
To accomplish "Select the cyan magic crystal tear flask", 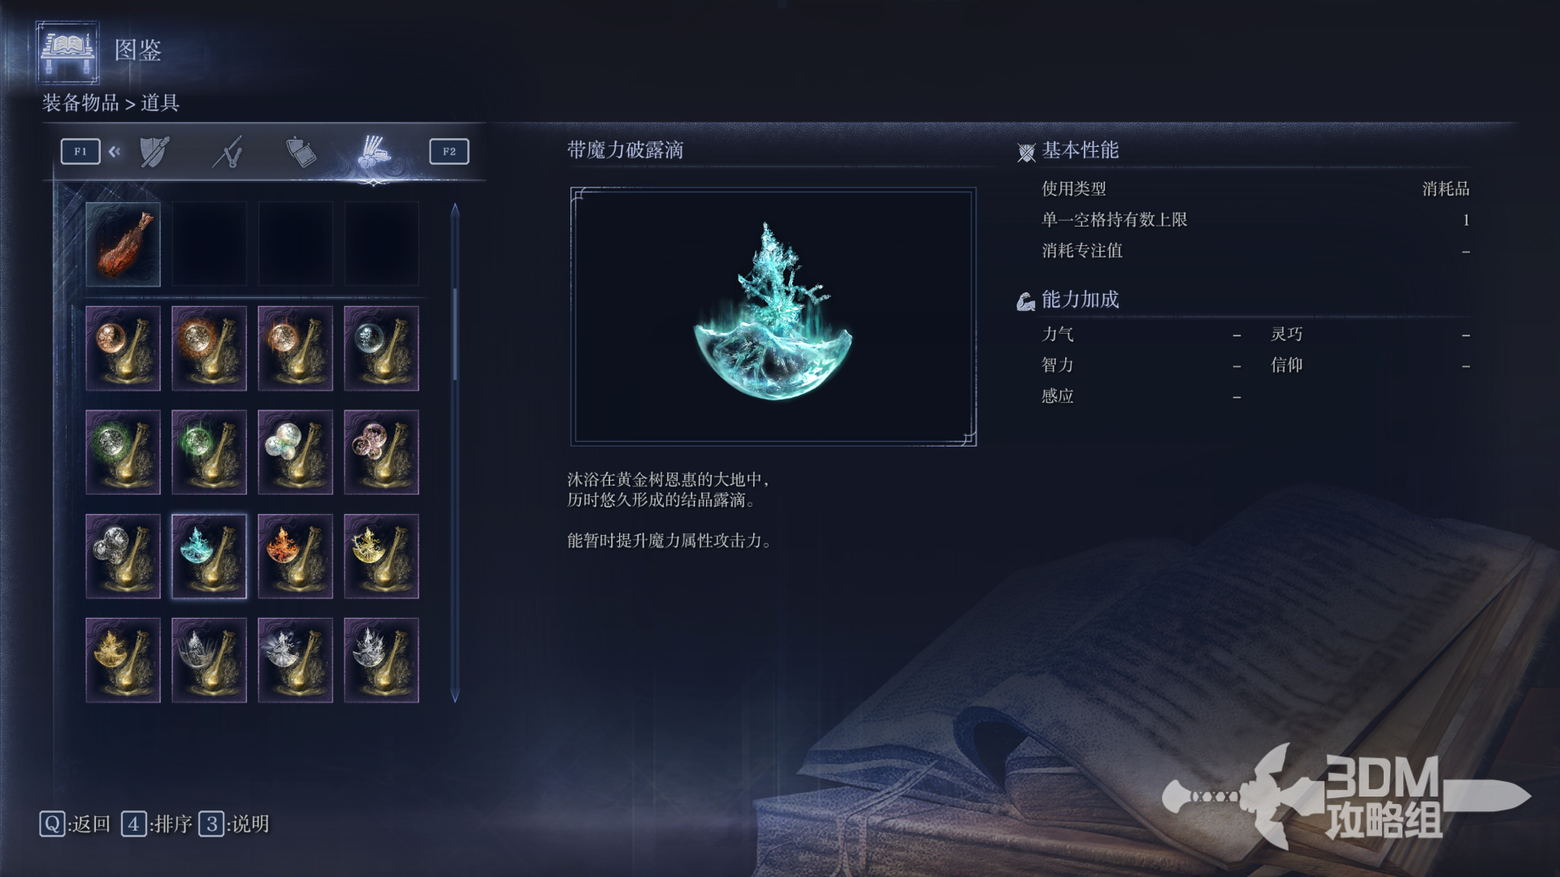I will [210, 556].
